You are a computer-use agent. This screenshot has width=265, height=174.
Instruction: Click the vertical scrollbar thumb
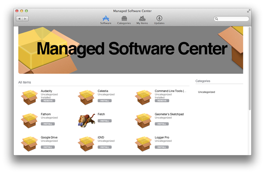pos(250,68)
